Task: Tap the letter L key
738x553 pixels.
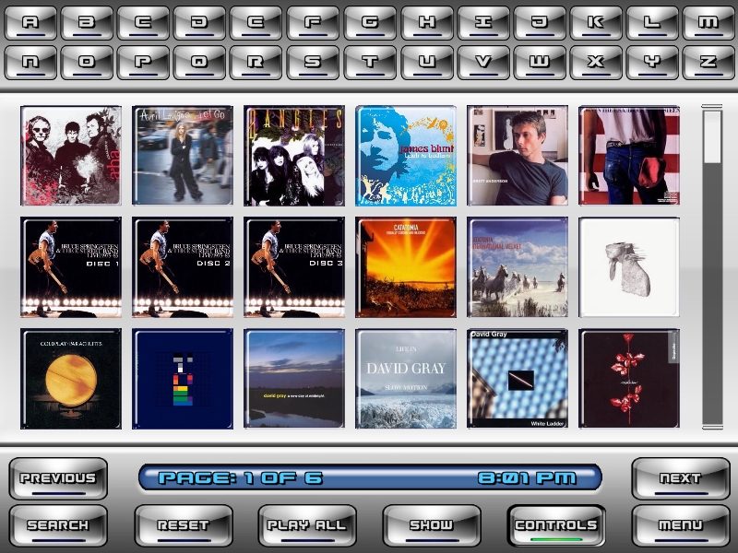Action: [x=652, y=22]
